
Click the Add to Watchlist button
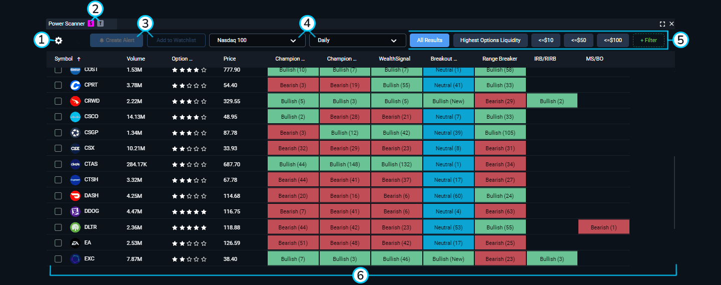176,41
